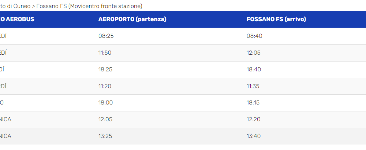The image size is (366, 150).
Task: Click the 11:20 departure cell
Action: click(x=105, y=86)
